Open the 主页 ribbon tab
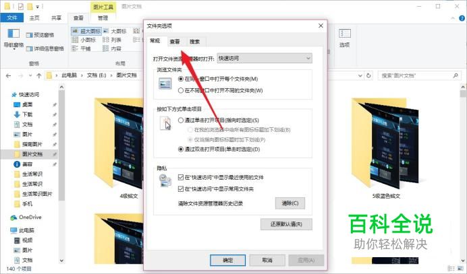The image size is (467, 274). (x=34, y=18)
